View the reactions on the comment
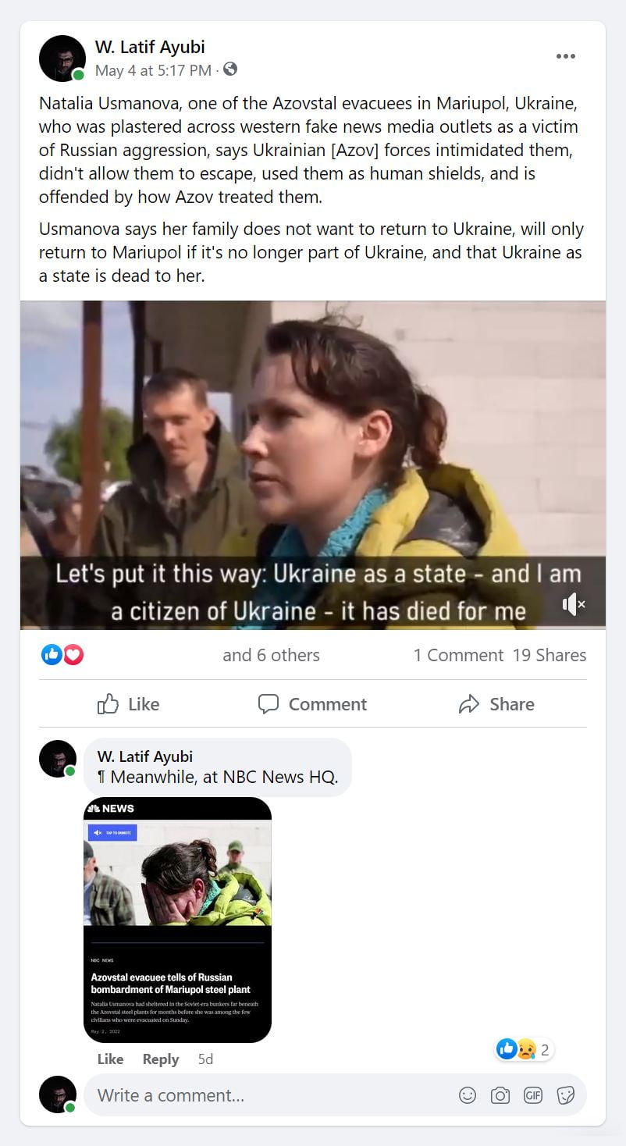The height and width of the screenshot is (1146, 626). (525, 1049)
